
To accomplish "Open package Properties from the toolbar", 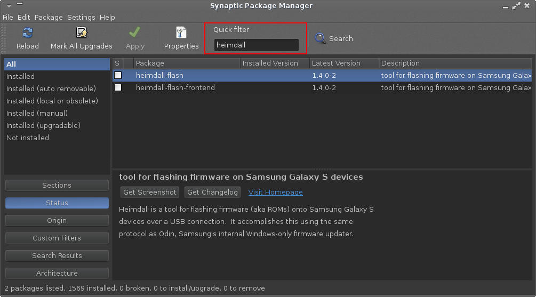I will pyautogui.click(x=181, y=33).
